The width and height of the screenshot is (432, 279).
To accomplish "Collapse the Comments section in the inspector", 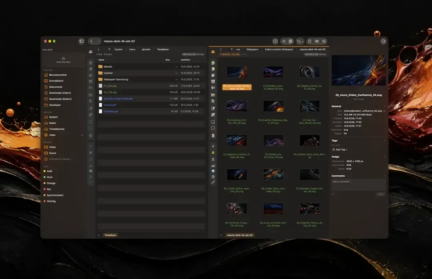I will pos(385,176).
